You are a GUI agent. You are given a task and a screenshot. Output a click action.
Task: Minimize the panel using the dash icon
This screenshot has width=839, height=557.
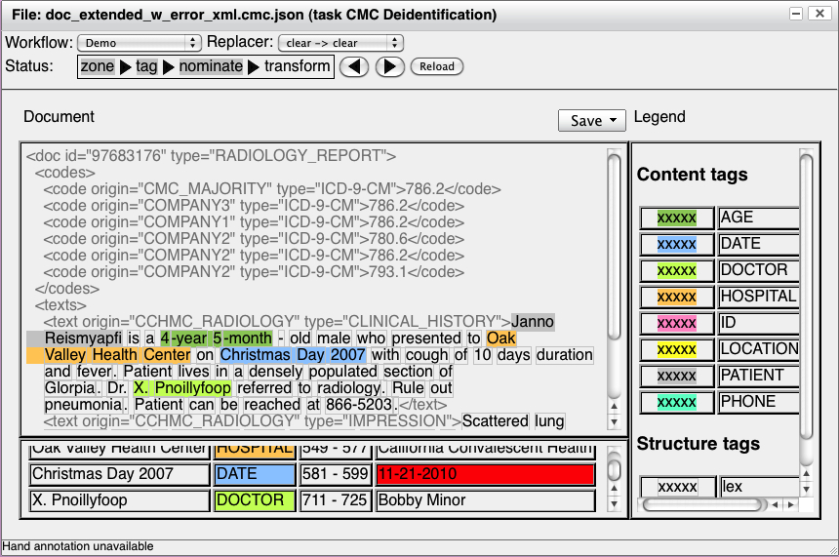(x=797, y=15)
